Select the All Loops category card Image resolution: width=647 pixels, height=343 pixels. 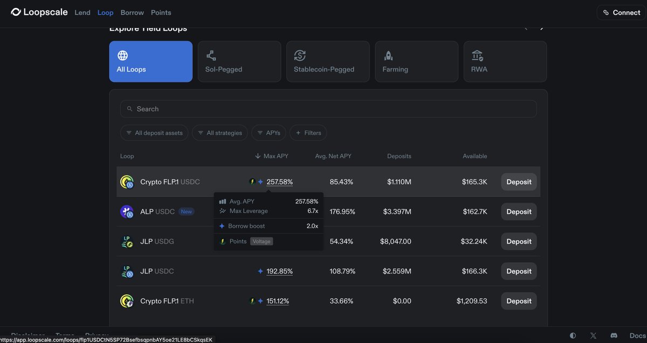click(x=151, y=61)
